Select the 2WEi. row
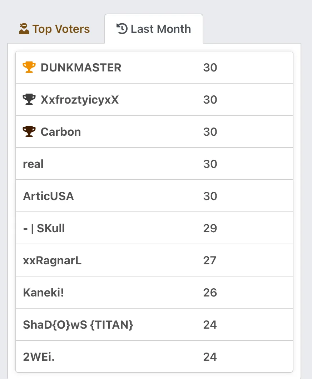 tap(154, 356)
